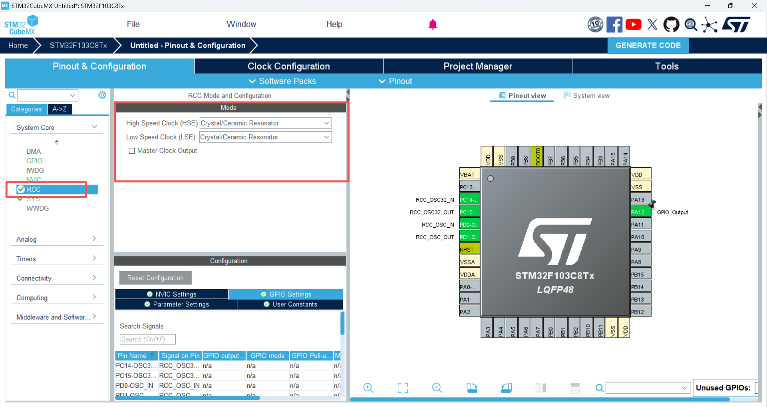Click the Search Signals input field

click(x=147, y=339)
